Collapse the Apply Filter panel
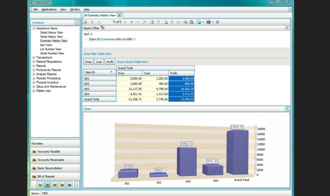The image size is (330, 196). point(287,28)
